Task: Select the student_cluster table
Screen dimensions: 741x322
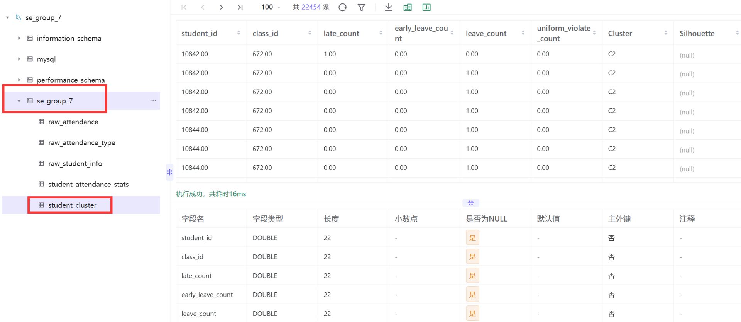Action: point(72,205)
